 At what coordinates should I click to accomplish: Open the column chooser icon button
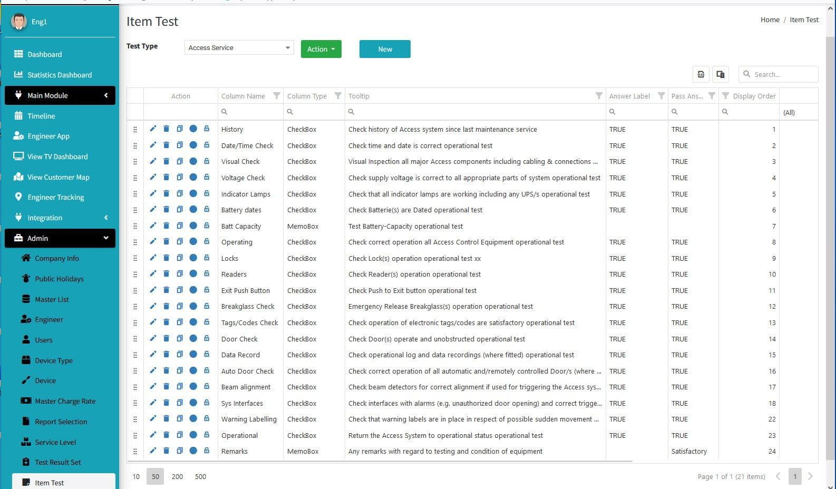720,74
